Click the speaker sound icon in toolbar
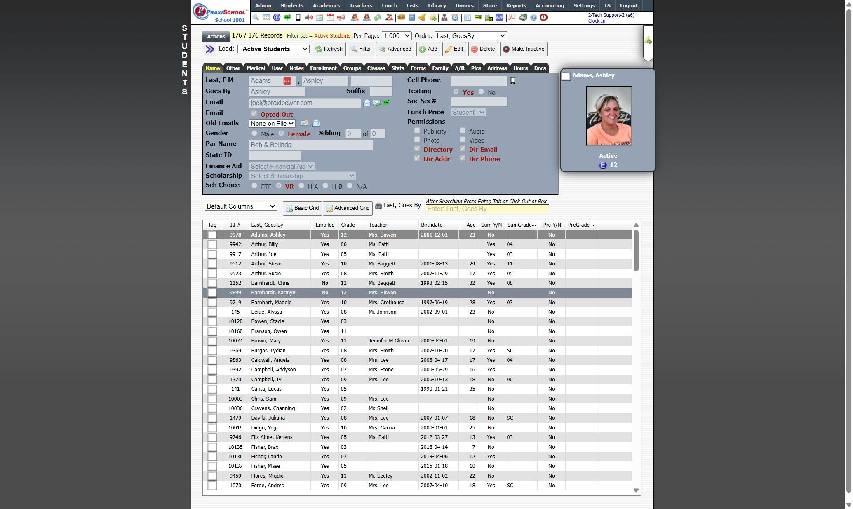This screenshot has height=509, width=853. click(x=309, y=17)
